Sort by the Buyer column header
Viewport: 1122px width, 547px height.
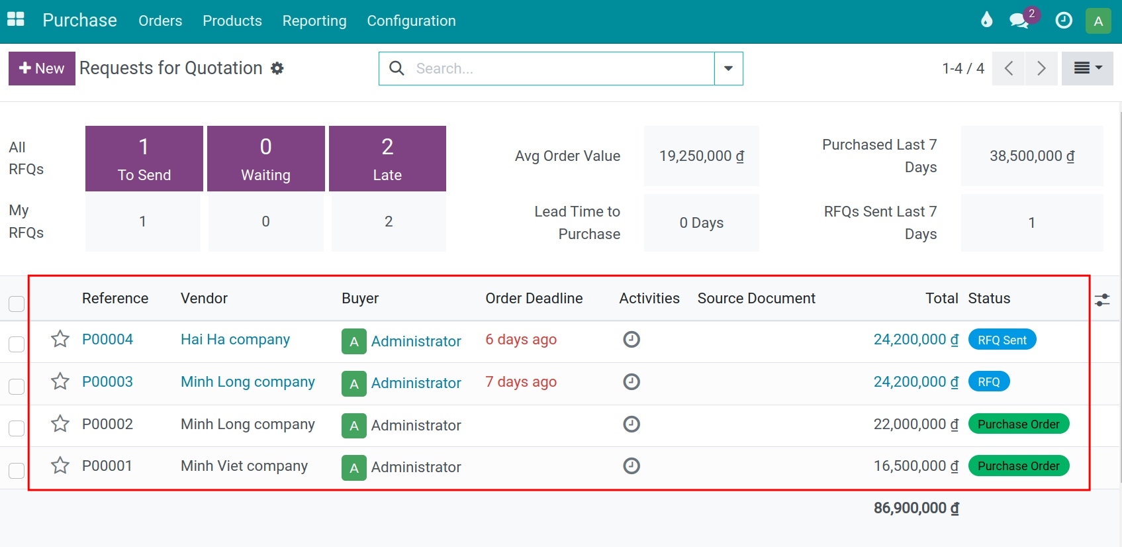click(x=360, y=299)
